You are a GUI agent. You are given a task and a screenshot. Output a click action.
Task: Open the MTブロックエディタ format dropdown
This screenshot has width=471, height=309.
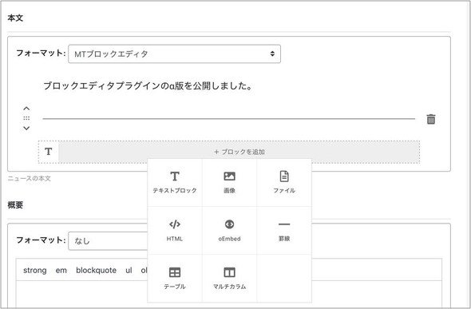click(x=175, y=54)
